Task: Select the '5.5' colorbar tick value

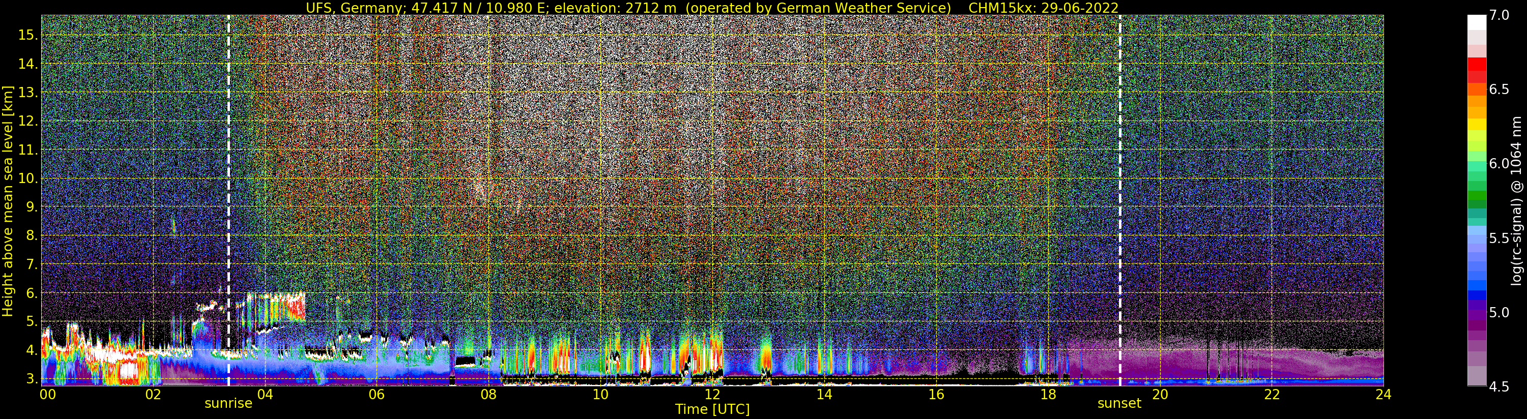Action: click(1499, 238)
